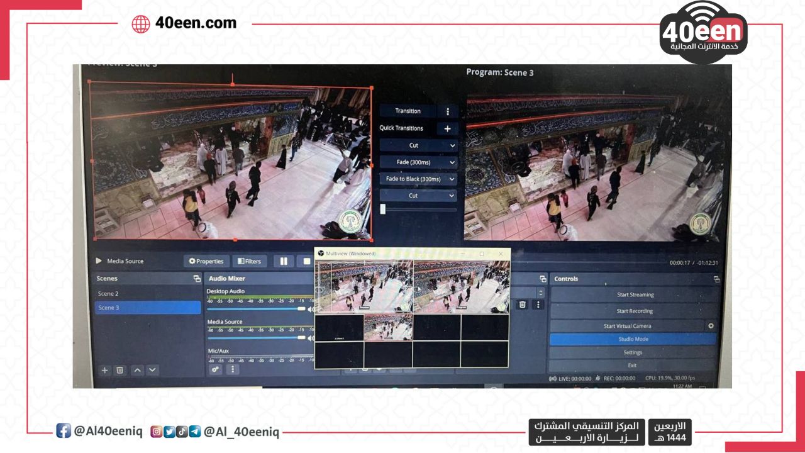Click play icon beside Media Source label
Viewport: 805px width, 453px height.
click(x=99, y=260)
